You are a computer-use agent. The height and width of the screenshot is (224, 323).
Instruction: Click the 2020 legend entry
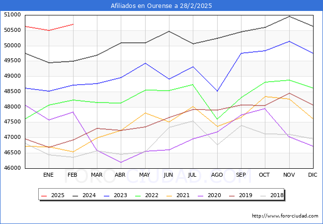tap(209, 195)
